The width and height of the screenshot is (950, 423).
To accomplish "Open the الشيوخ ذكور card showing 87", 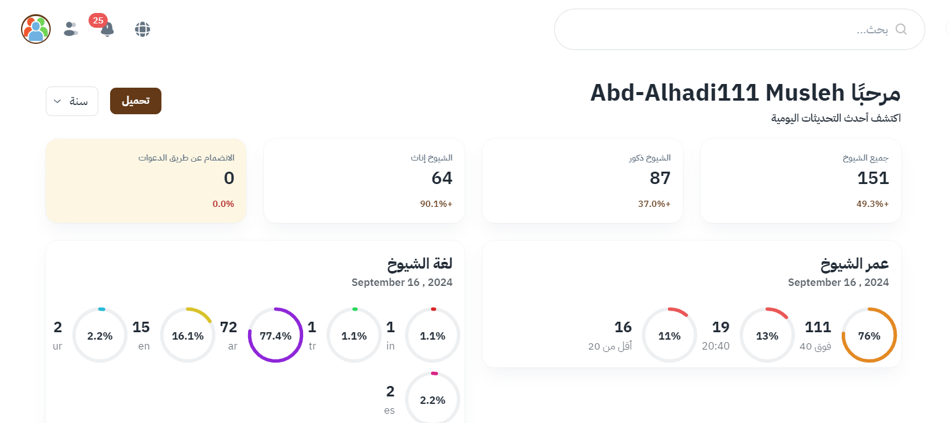I will pyautogui.click(x=582, y=180).
